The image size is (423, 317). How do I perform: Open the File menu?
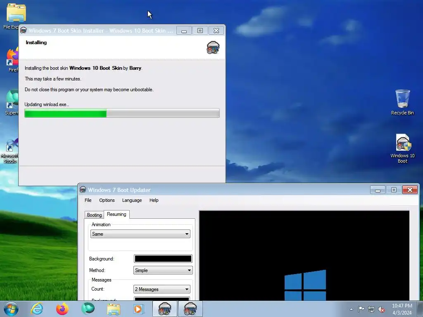[88, 200]
